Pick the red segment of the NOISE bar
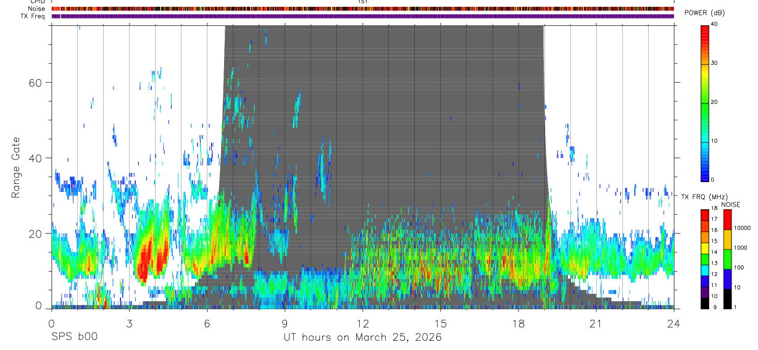 point(727,220)
